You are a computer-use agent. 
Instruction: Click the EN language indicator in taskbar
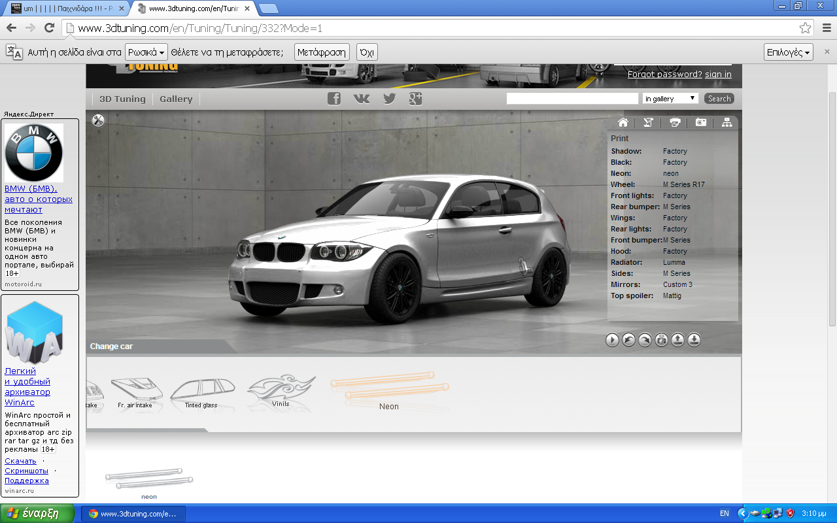pyautogui.click(x=725, y=513)
